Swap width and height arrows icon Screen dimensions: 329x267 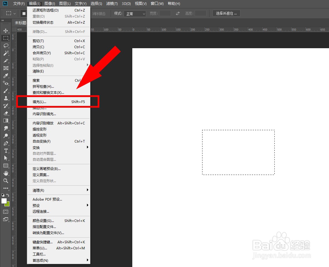click(x=178, y=14)
